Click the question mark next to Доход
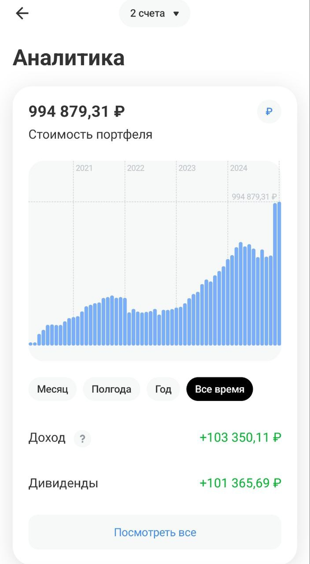Image resolution: width=310 pixels, height=564 pixels. click(x=82, y=439)
